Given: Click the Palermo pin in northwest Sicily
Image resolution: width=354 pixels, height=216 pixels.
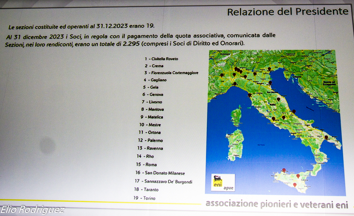Looking at the screenshot, I should click(284, 170).
